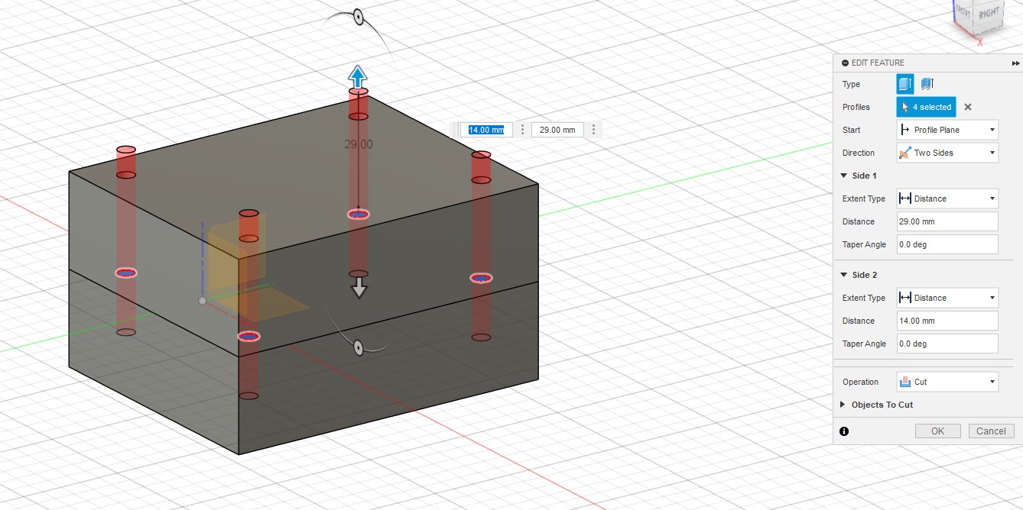
Task: Click the Side 1 Taper Angle field
Action: [x=947, y=244]
